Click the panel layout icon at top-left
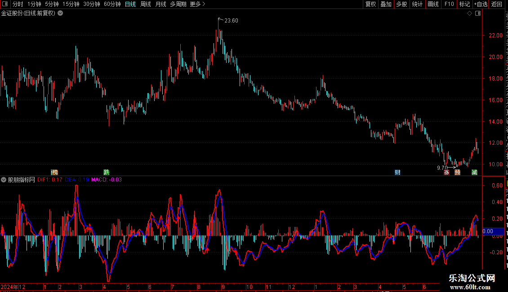 pos(5,4)
